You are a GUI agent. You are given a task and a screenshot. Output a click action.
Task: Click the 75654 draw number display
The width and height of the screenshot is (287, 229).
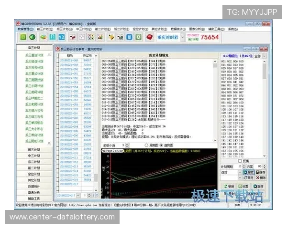(x=210, y=37)
